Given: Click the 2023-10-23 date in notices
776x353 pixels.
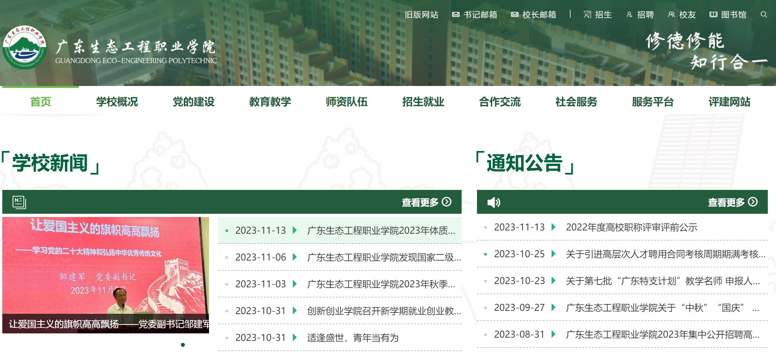Looking at the screenshot, I should [x=519, y=281].
